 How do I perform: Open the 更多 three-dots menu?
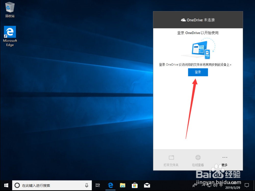click(225, 161)
